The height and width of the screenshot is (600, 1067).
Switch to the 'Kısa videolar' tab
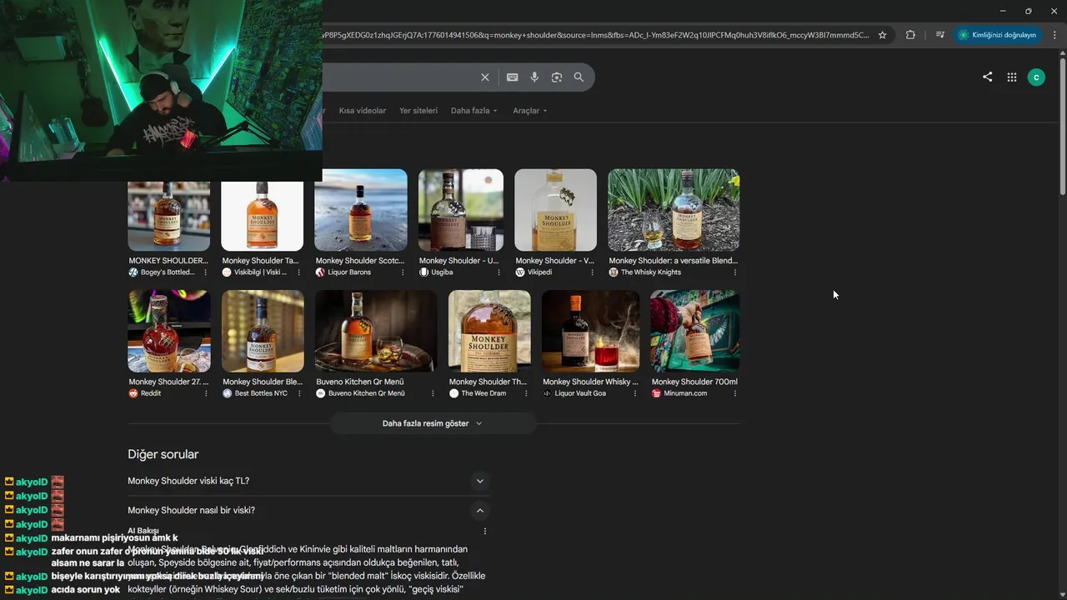(x=363, y=111)
